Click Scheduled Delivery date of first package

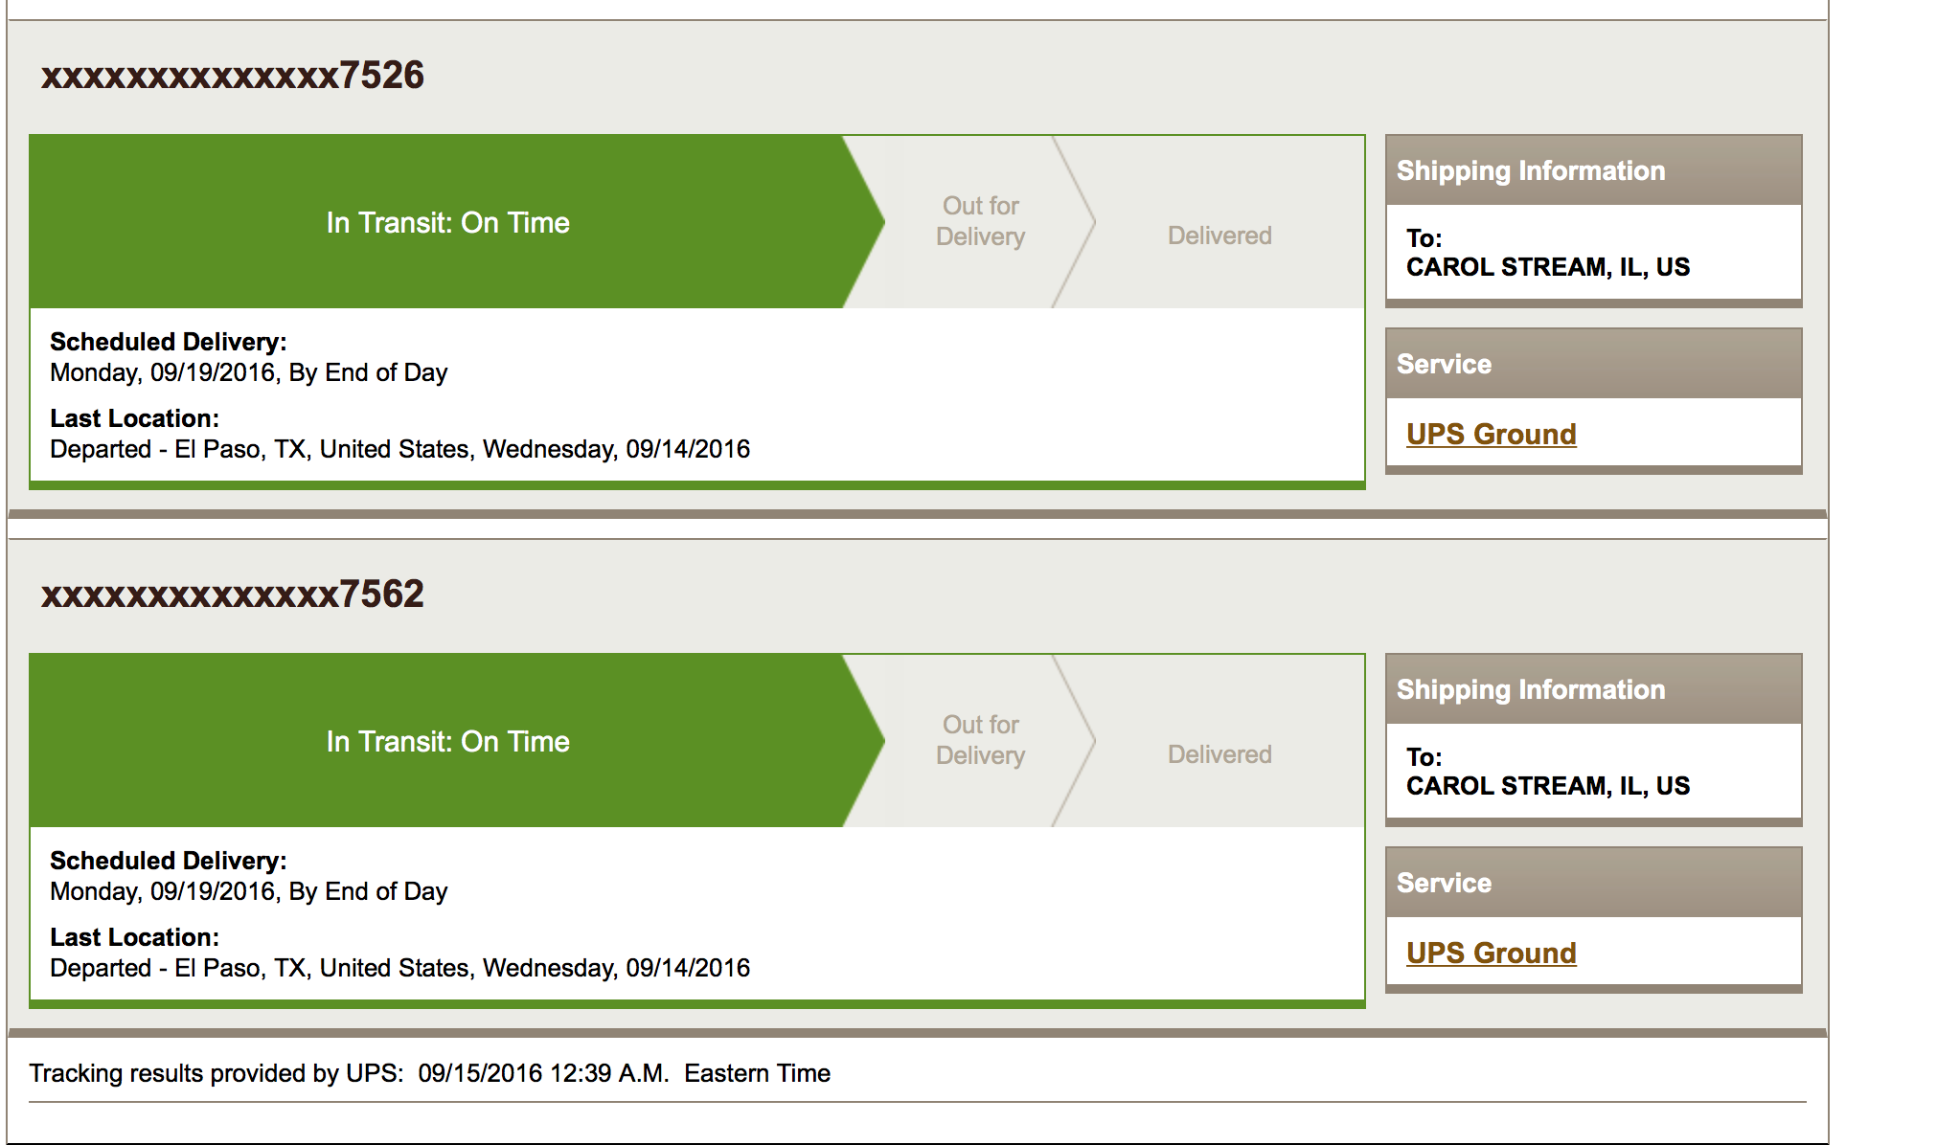pos(248,372)
